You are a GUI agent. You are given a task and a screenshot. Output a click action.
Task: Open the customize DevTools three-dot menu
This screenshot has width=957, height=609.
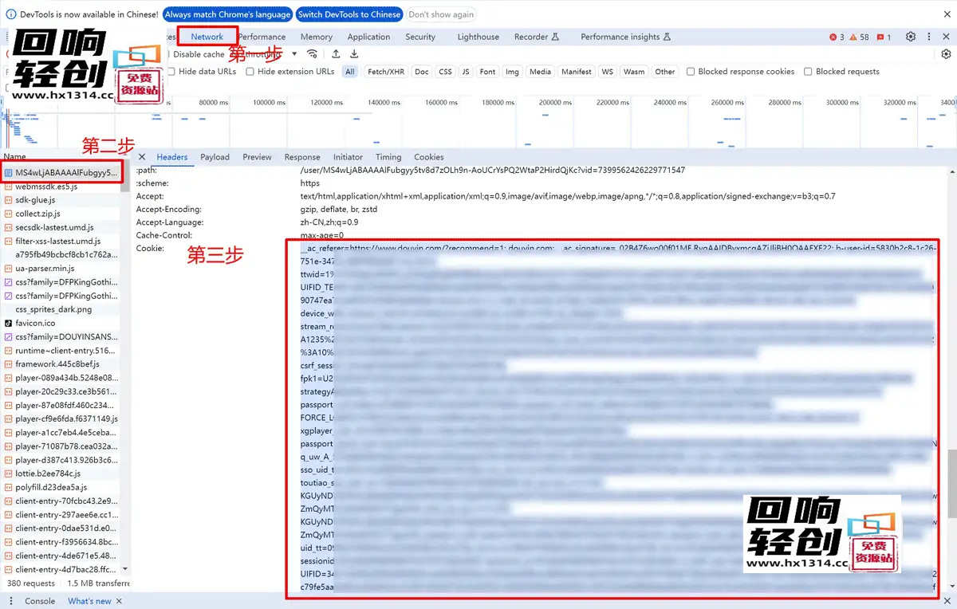929,37
